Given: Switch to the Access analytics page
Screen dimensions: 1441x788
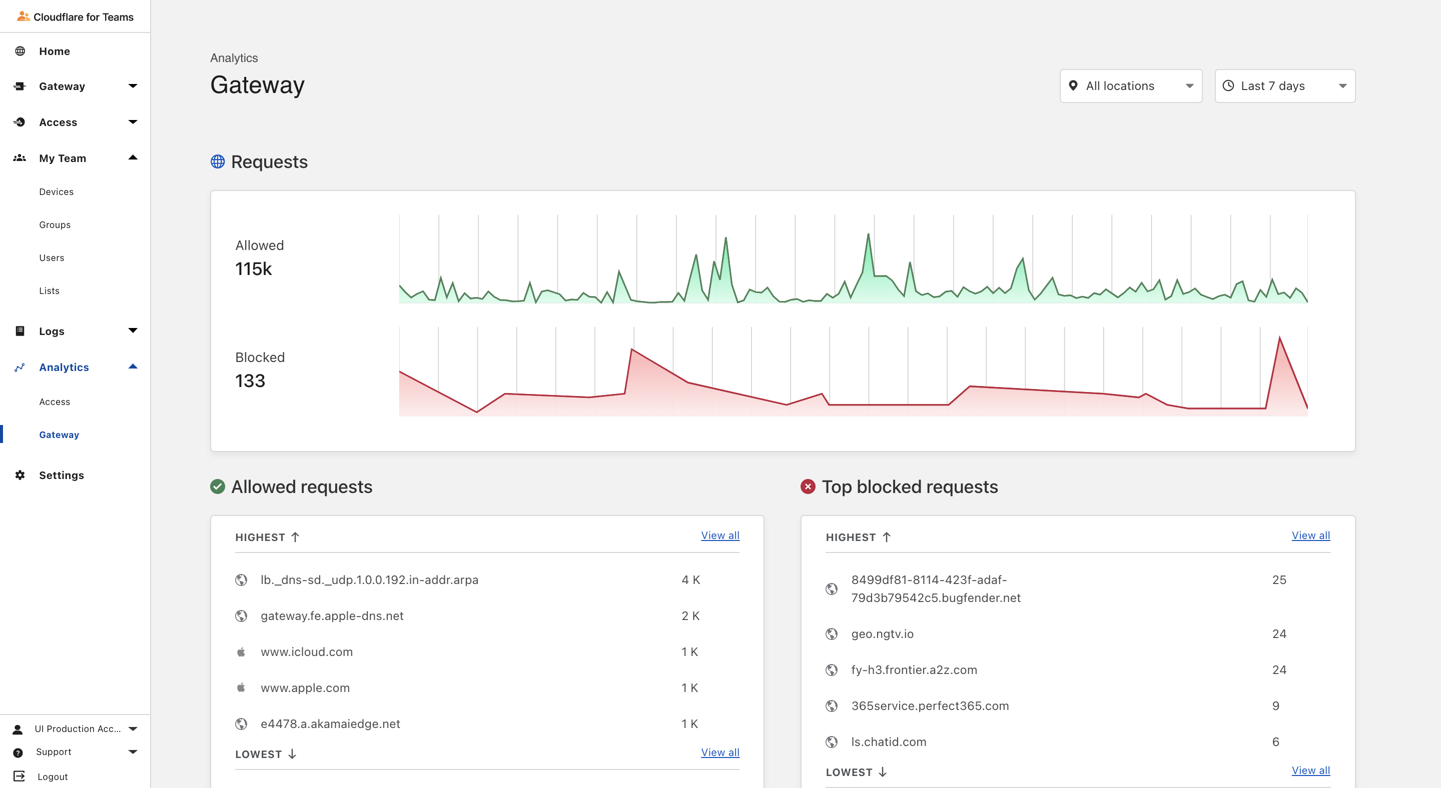Looking at the screenshot, I should (54, 401).
